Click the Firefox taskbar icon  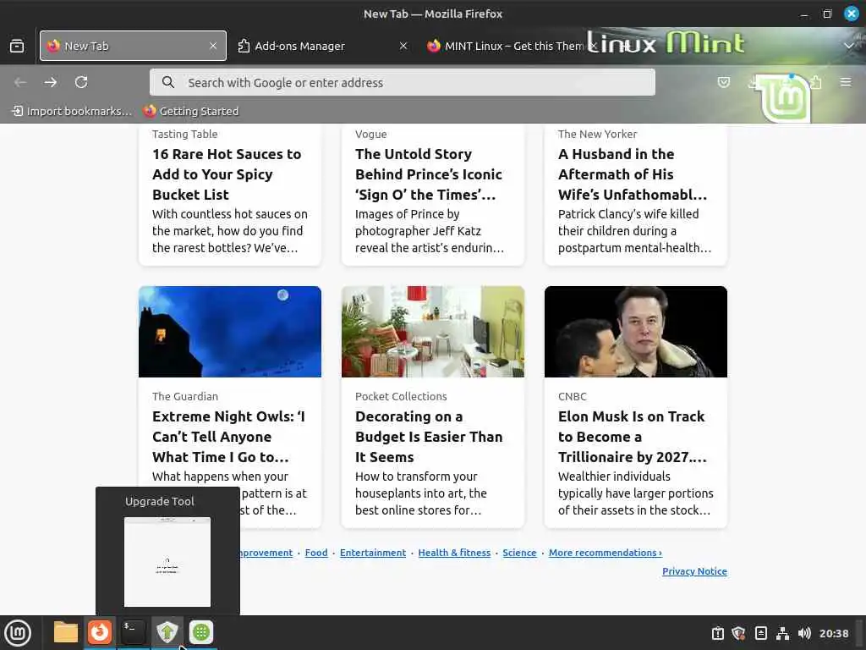[100, 632]
